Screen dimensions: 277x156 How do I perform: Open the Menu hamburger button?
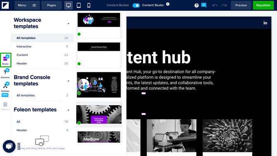(x=27, y=5)
